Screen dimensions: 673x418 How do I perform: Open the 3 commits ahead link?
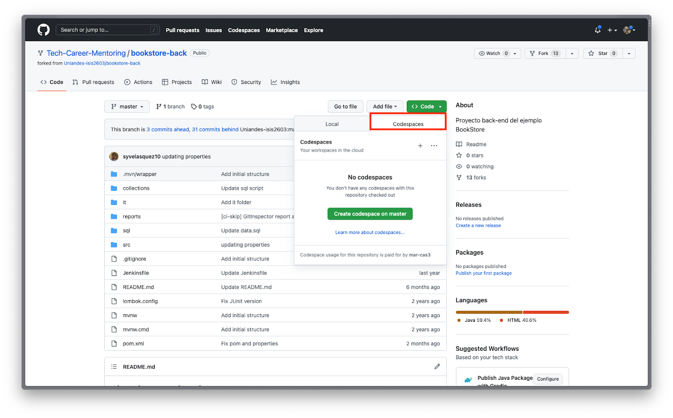click(x=168, y=129)
